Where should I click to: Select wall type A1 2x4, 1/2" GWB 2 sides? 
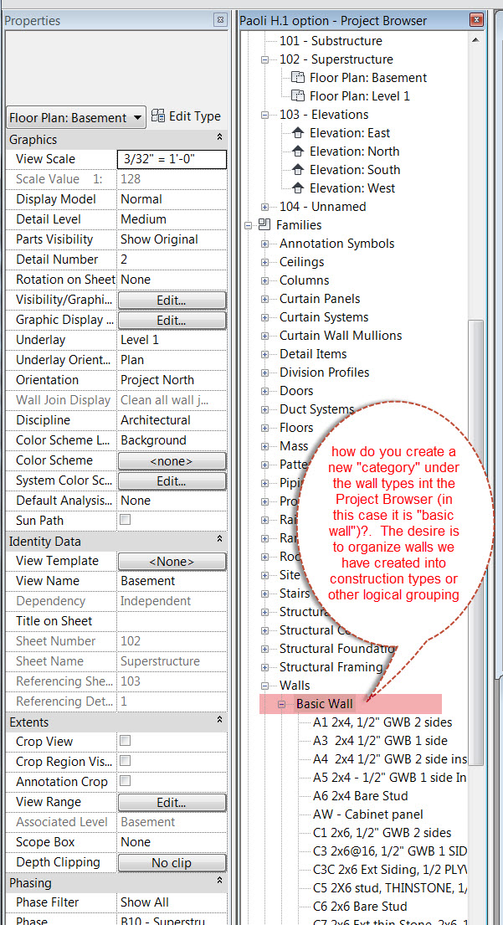point(382,722)
